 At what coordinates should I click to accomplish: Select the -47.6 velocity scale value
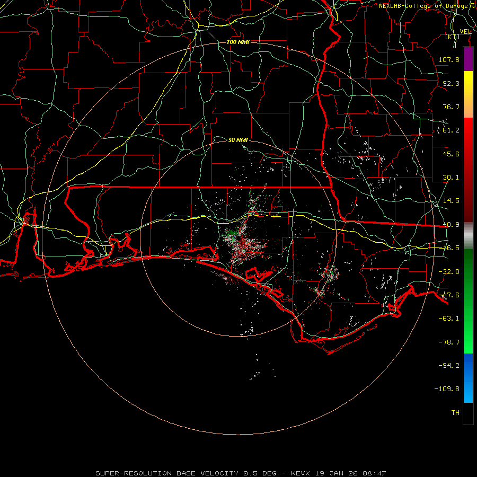[449, 295]
